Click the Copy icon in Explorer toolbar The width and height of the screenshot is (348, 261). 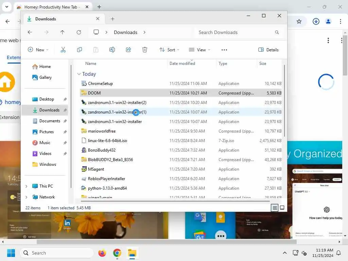pos(80,50)
